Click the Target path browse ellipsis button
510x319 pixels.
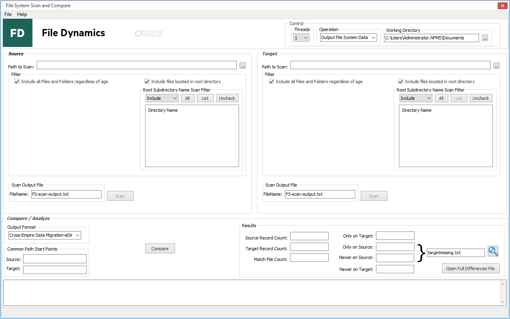point(496,65)
